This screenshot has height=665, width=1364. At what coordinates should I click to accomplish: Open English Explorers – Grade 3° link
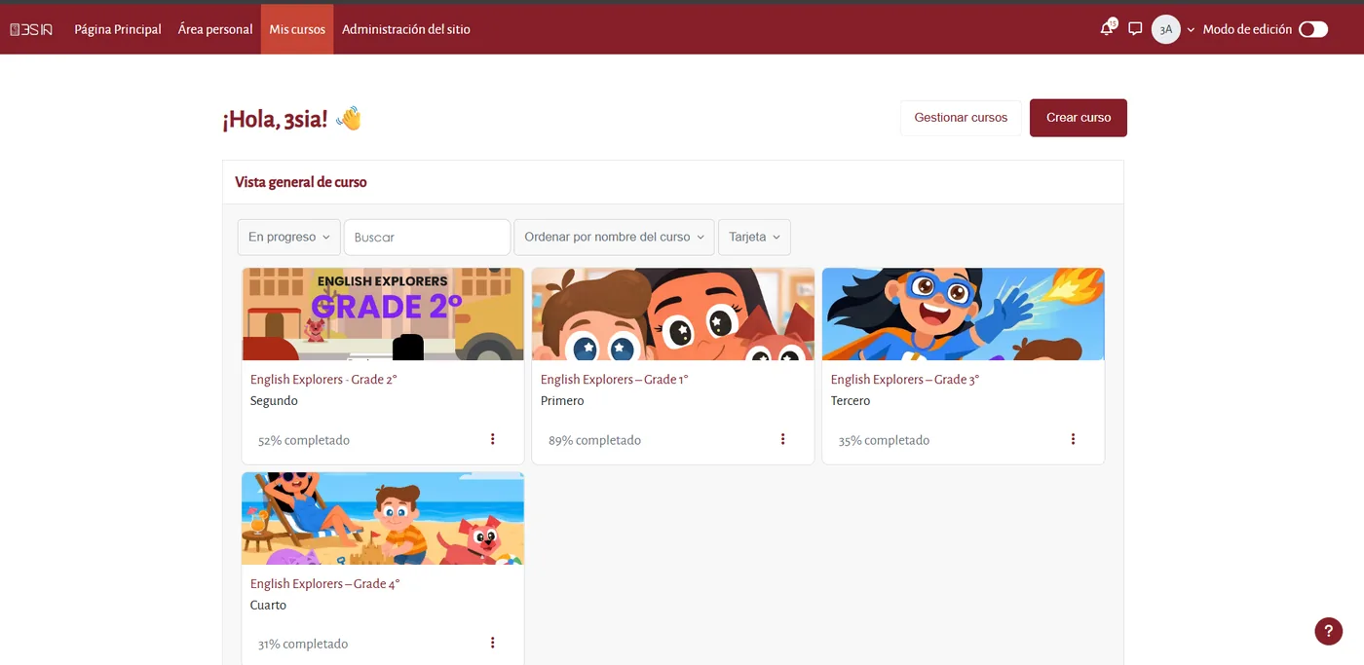coord(905,380)
